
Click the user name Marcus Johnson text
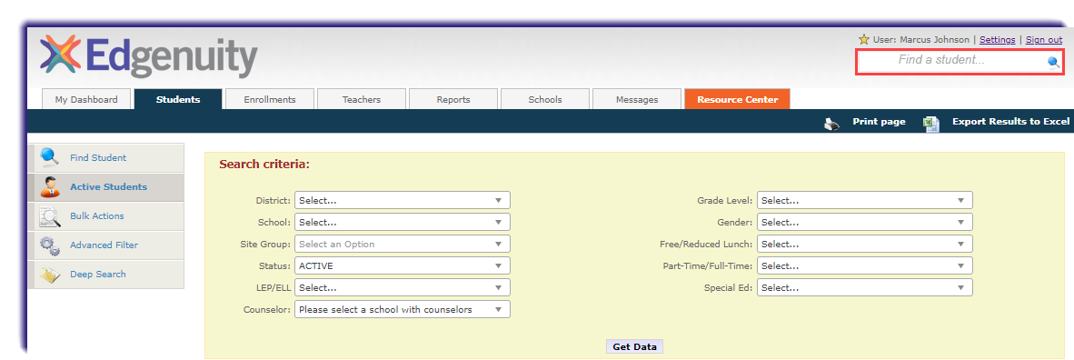click(x=934, y=40)
